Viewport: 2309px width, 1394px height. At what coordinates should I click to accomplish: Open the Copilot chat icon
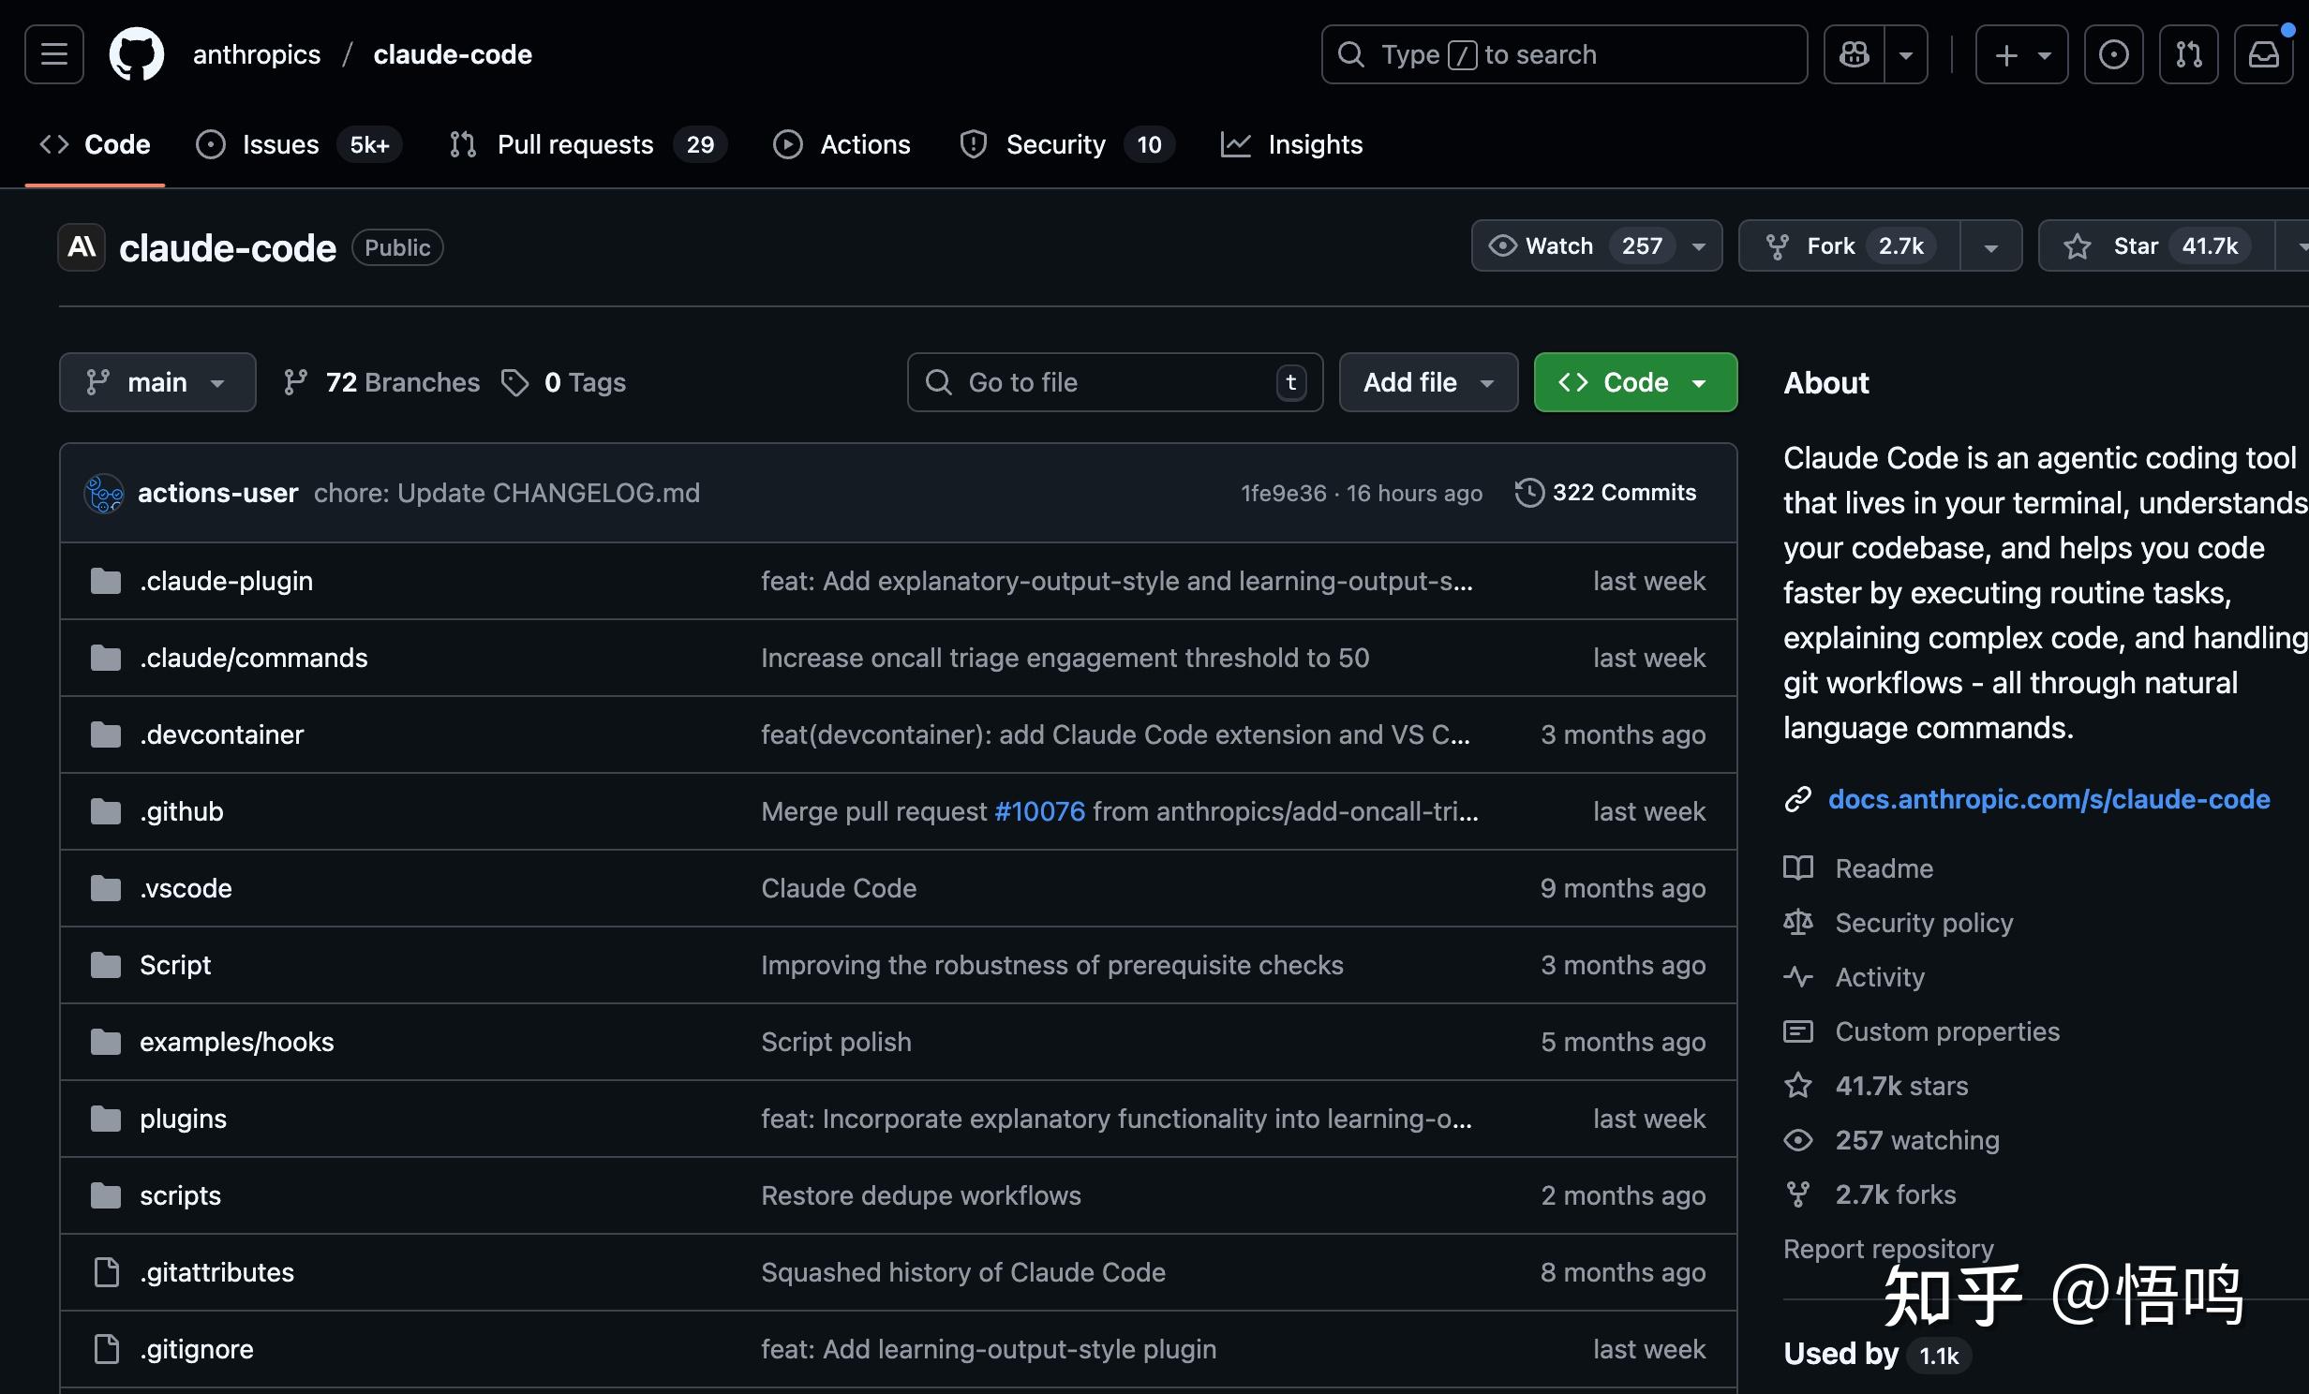(1854, 54)
